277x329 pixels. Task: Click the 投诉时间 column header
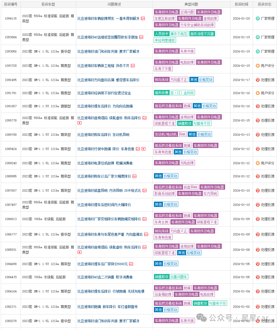(x=241, y=4)
